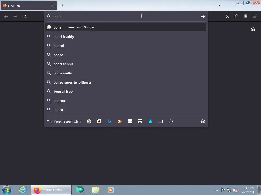Launch Internet Explorer from the taskbar
Screen dimensions: 261x195
23,190
